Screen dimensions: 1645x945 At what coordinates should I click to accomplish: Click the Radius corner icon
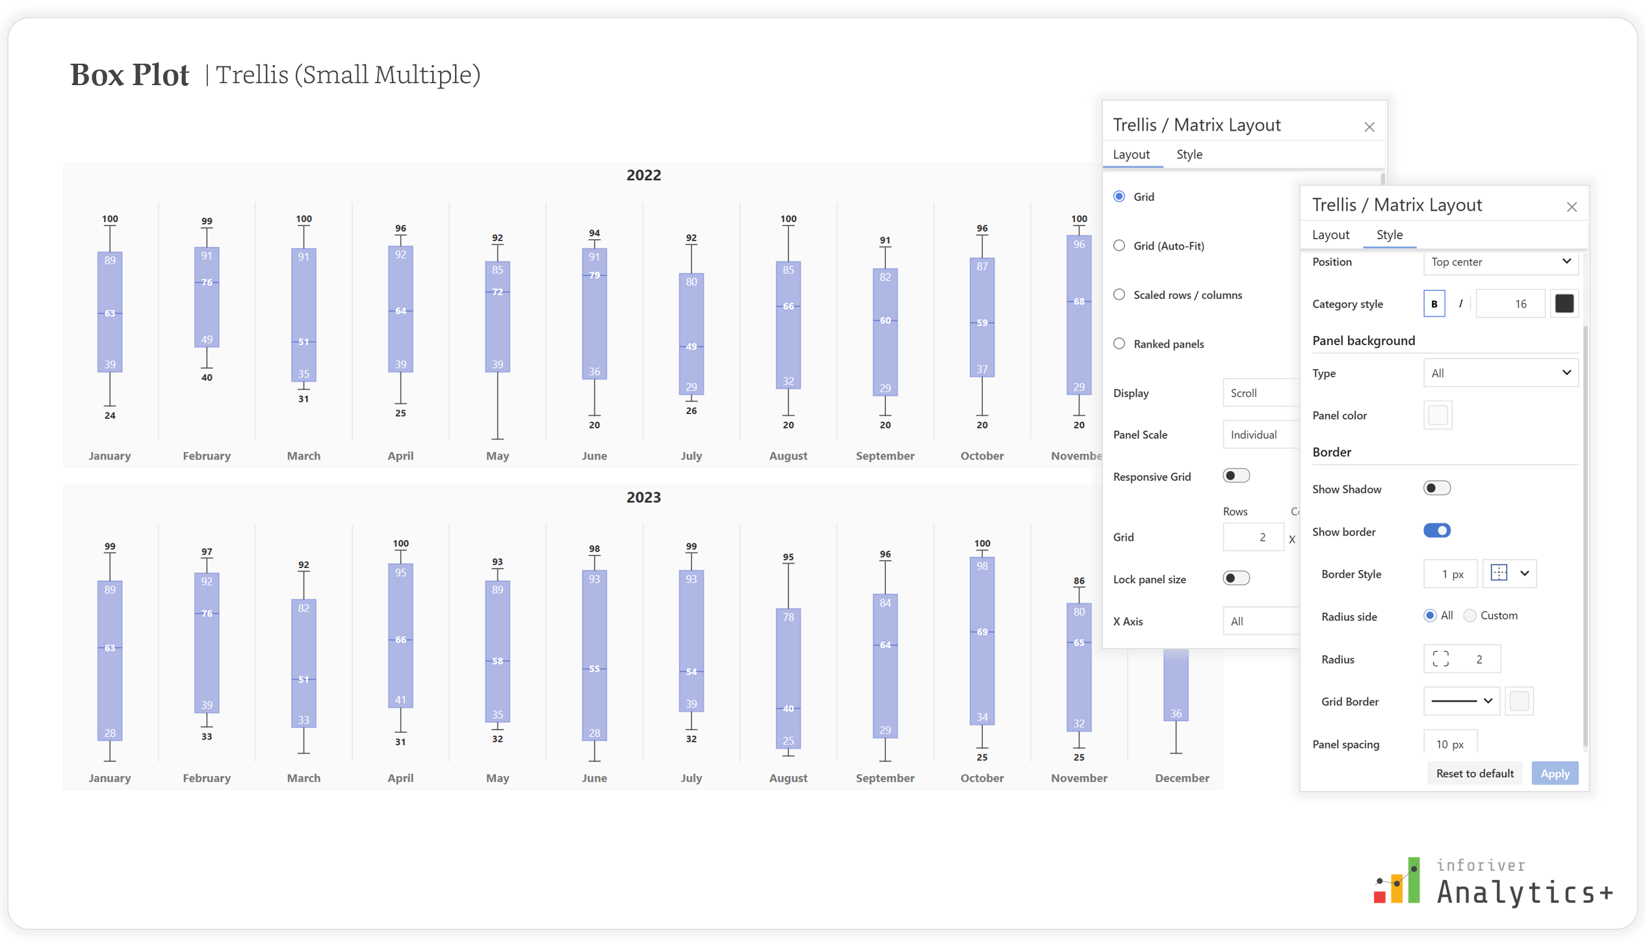1440,659
